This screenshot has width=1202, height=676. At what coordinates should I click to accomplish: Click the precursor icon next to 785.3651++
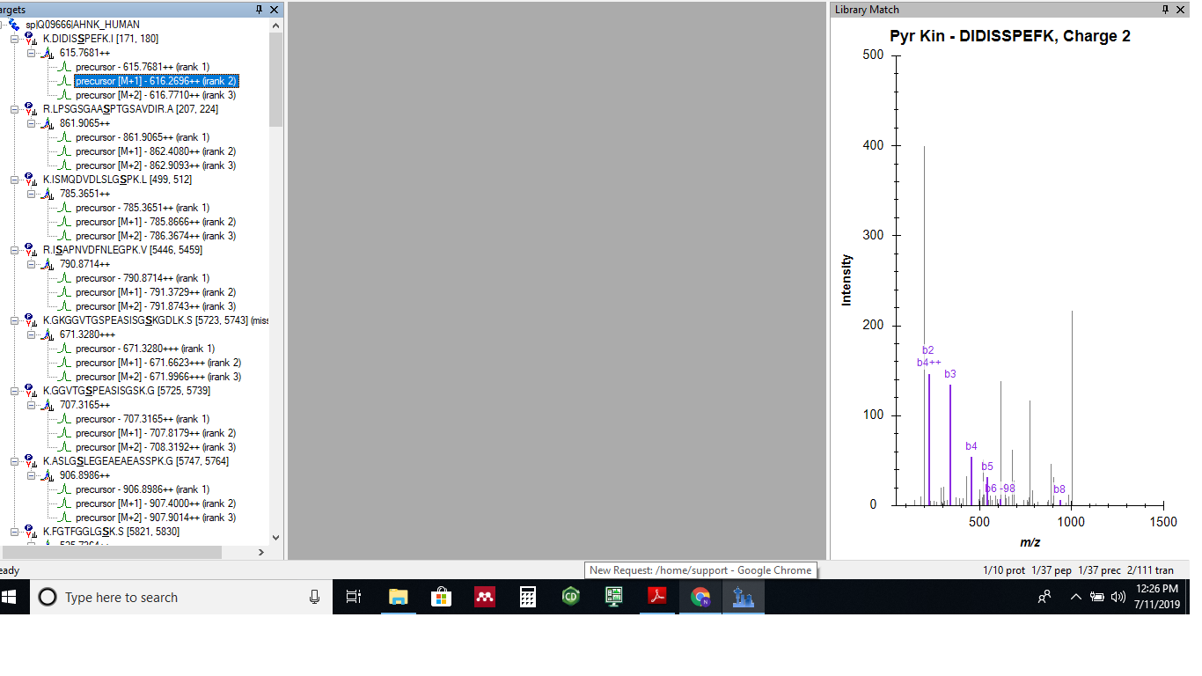(48, 194)
